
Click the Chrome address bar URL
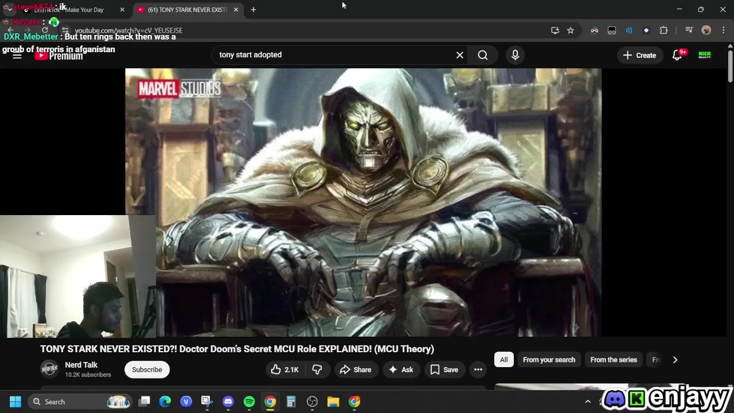128,30
